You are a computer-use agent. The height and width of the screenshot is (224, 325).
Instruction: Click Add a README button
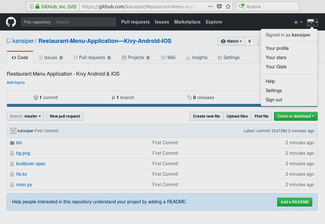pyautogui.click(x=295, y=202)
